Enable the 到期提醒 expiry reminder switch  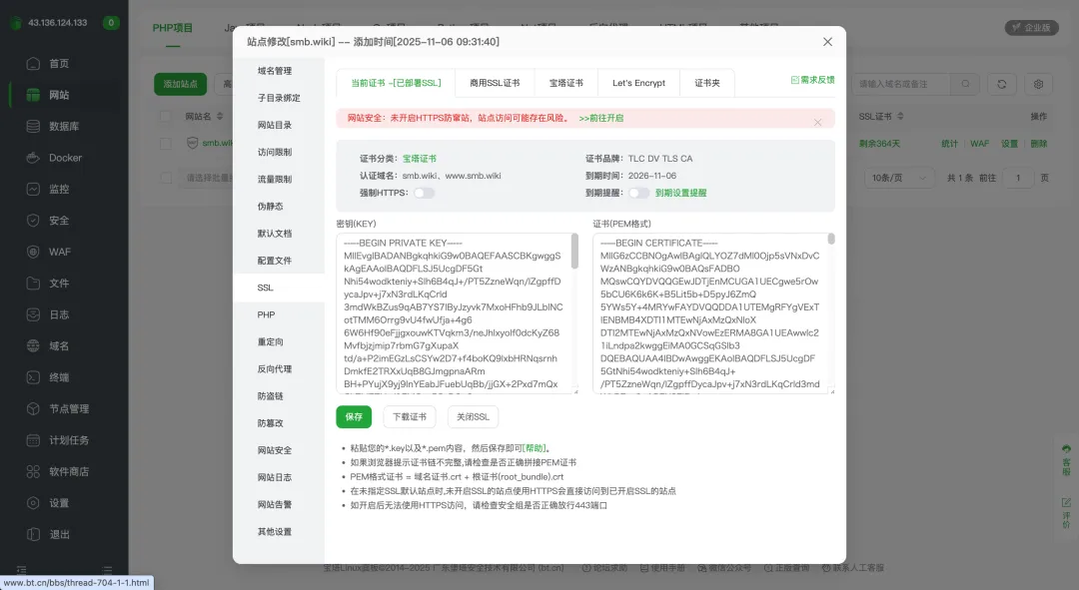pyautogui.click(x=638, y=193)
